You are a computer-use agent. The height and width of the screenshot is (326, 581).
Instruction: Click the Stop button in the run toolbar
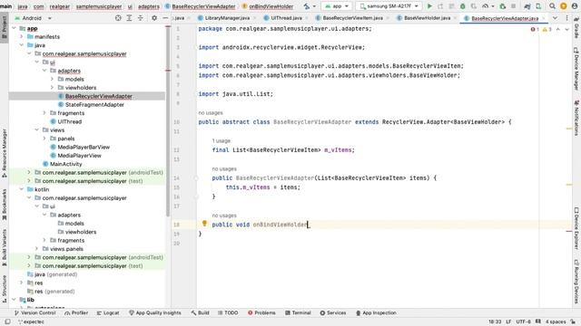click(513, 6)
